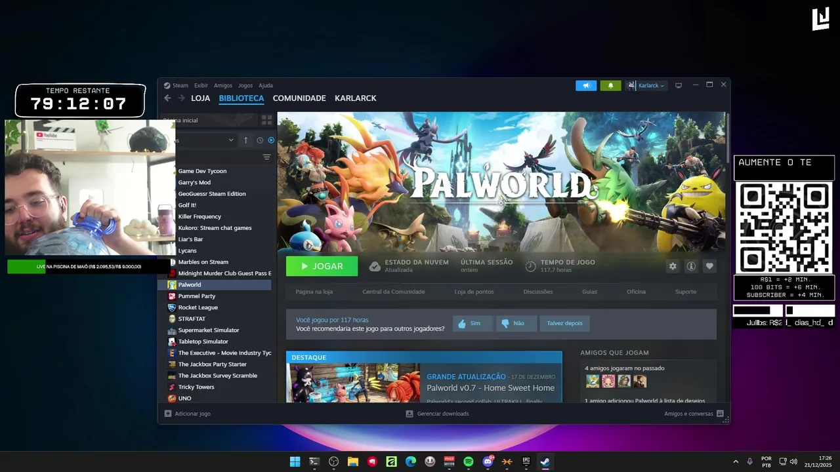840x472 pixels.
Task: Click the plus icon beside Adicionar jogo
Action: 168,414
